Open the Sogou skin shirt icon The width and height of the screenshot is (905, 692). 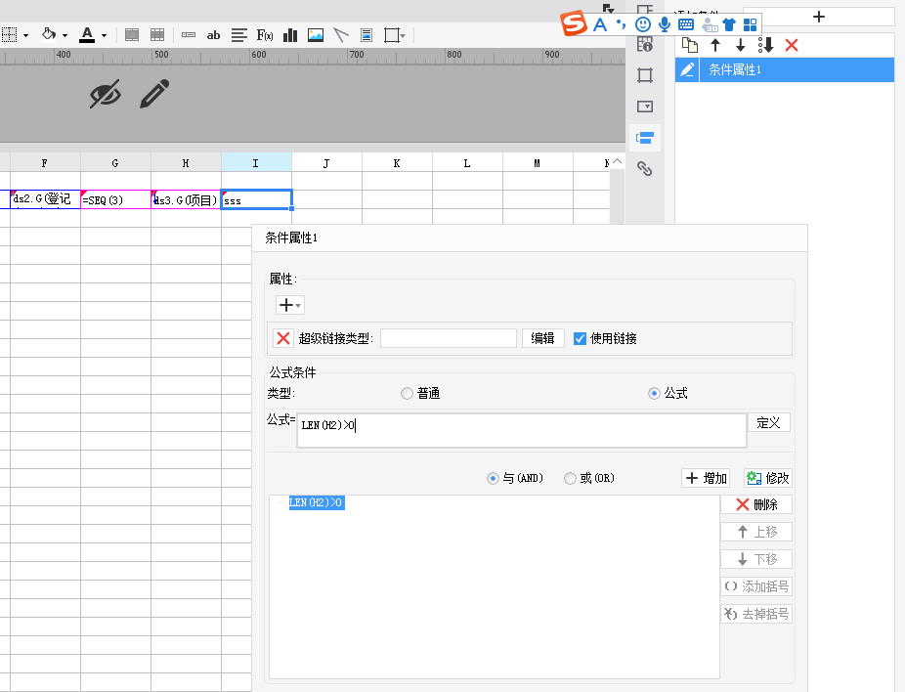[x=729, y=24]
